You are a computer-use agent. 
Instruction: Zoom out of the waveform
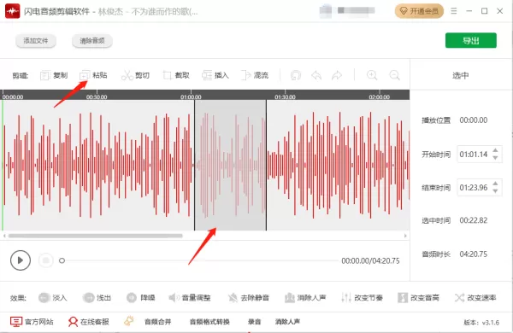(x=394, y=75)
